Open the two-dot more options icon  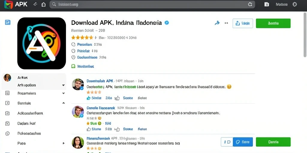226,23
